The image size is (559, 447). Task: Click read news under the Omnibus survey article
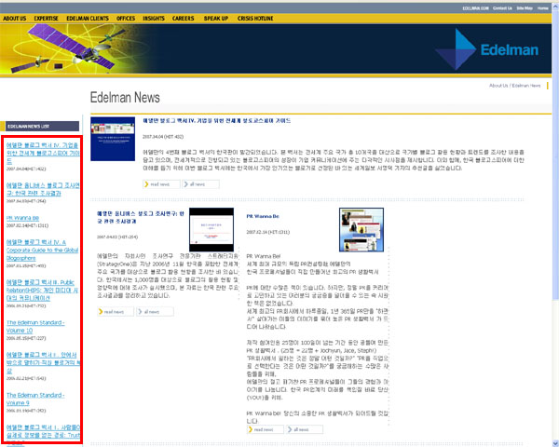pos(116,312)
